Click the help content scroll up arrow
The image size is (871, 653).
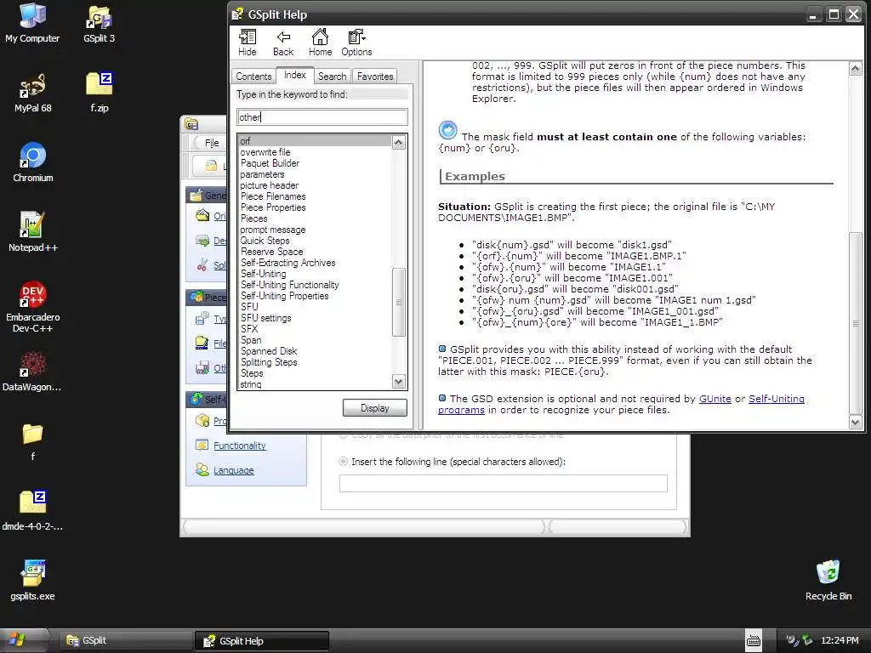855,69
